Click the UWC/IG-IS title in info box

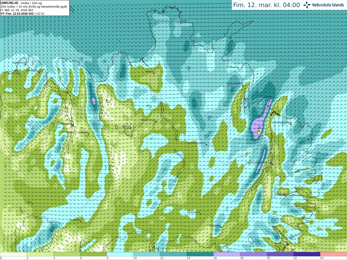[9, 3]
